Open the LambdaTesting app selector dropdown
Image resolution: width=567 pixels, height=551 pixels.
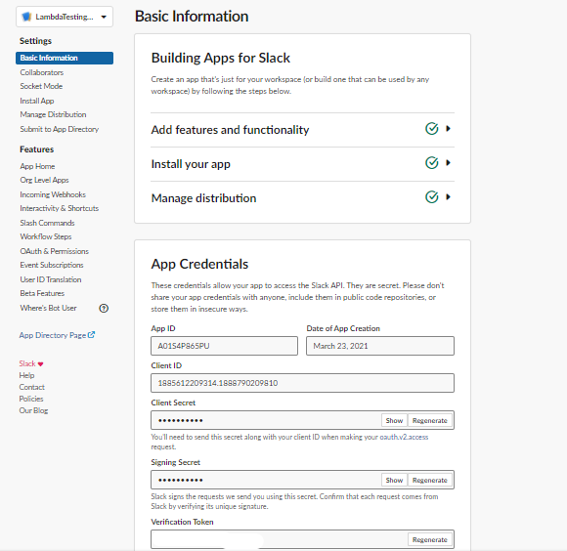click(65, 17)
